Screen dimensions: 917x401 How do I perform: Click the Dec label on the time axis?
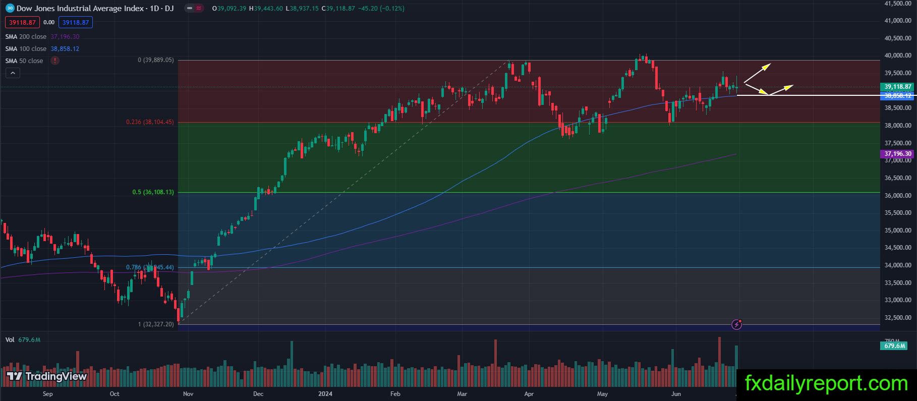click(258, 393)
